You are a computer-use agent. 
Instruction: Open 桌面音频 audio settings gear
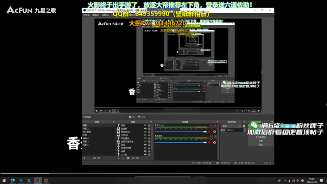214,142
